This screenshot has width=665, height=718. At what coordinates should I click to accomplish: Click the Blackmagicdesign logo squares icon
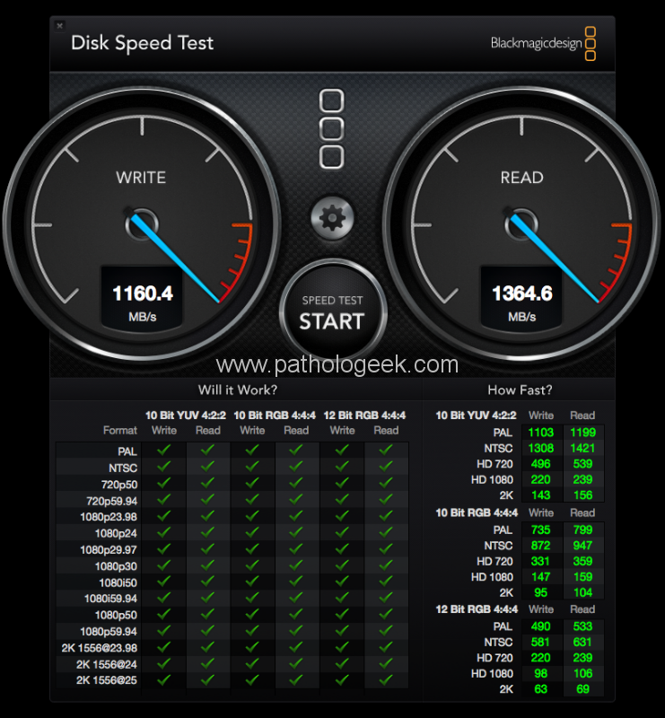[591, 43]
